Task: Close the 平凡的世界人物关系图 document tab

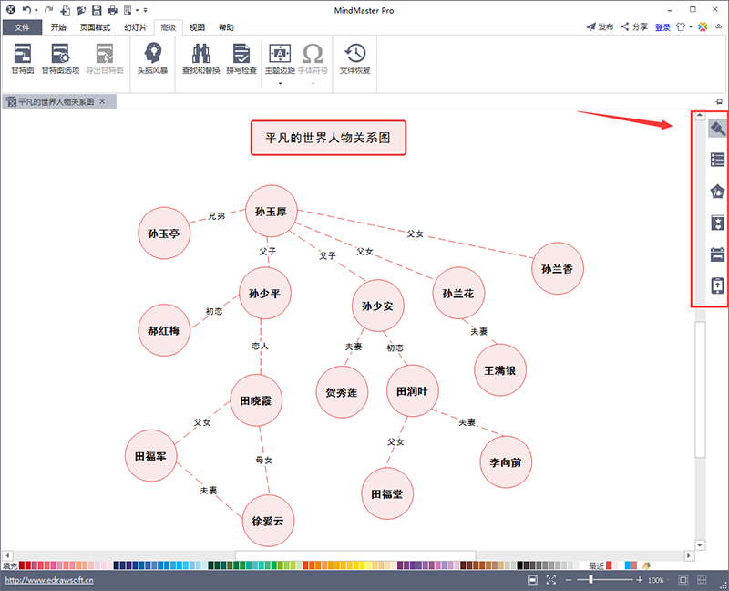Action: [102, 101]
